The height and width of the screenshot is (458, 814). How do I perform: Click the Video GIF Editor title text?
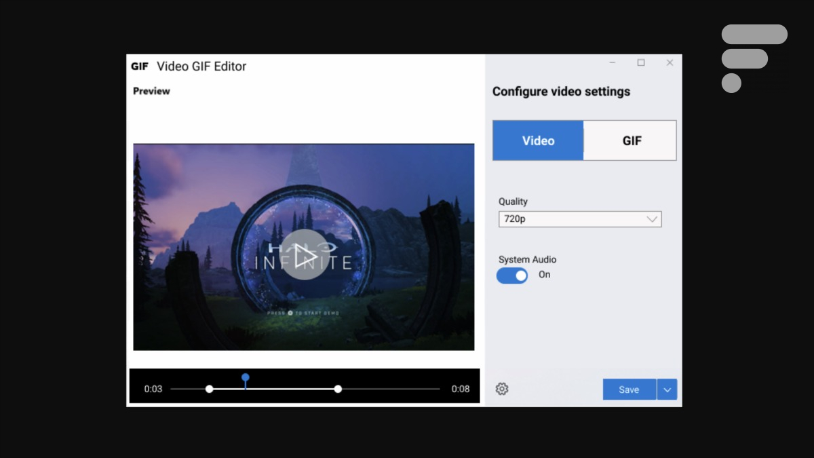(201, 66)
